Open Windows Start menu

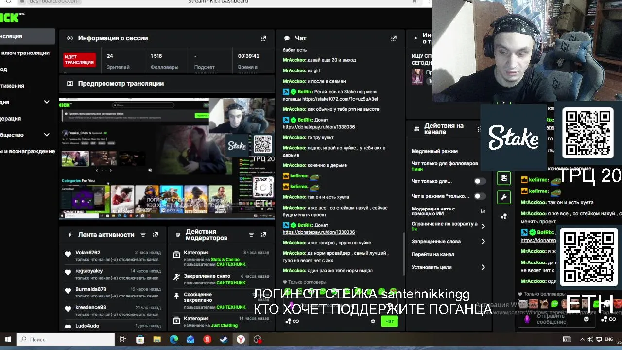(8, 339)
